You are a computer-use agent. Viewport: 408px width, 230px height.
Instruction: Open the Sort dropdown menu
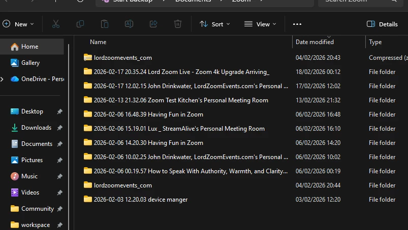tap(214, 24)
